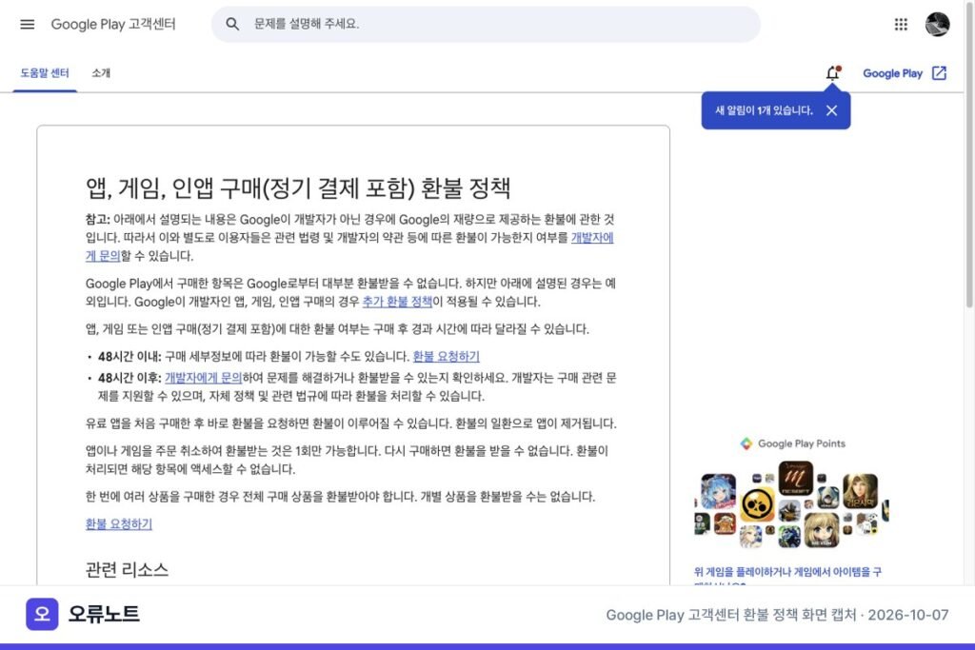Focus the 문제를 설명해 주세요 search field
Screen dimensions: 975x650
[486, 24]
